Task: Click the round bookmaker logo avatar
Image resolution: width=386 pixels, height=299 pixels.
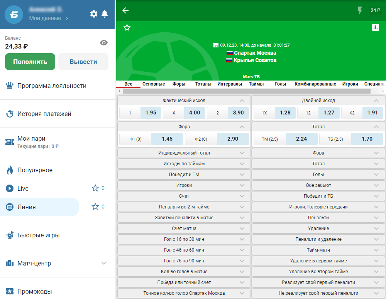Action: (x=14, y=15)
